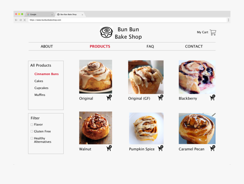Screen dimensions: 244x184
Task: Browse the Cupcakes category
Action: pos(41,88)
